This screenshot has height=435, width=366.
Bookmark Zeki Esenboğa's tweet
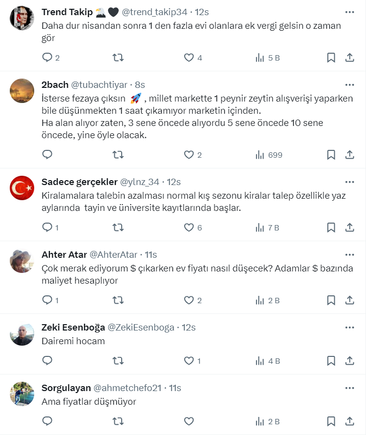(x=331, y=361)
